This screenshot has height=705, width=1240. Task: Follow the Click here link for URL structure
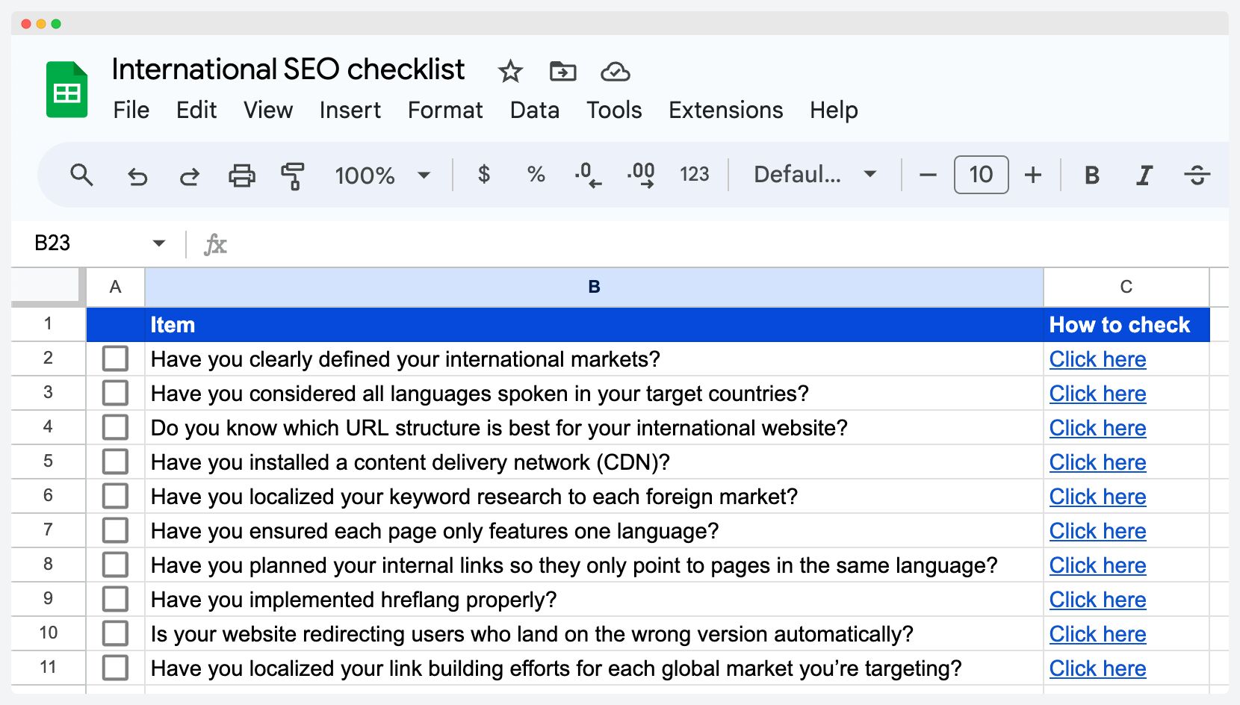[1097, 428]
